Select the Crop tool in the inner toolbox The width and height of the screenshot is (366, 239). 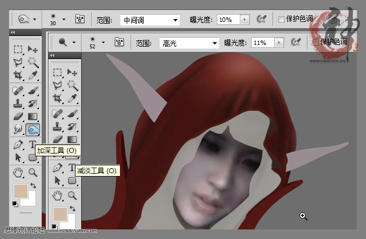[57, 98]
